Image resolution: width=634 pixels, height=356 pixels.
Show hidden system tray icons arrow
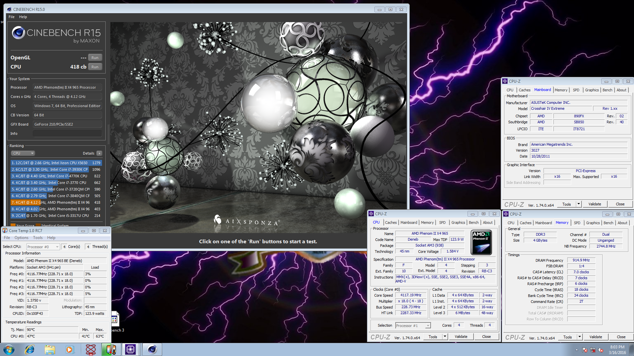tap(577, 350)
